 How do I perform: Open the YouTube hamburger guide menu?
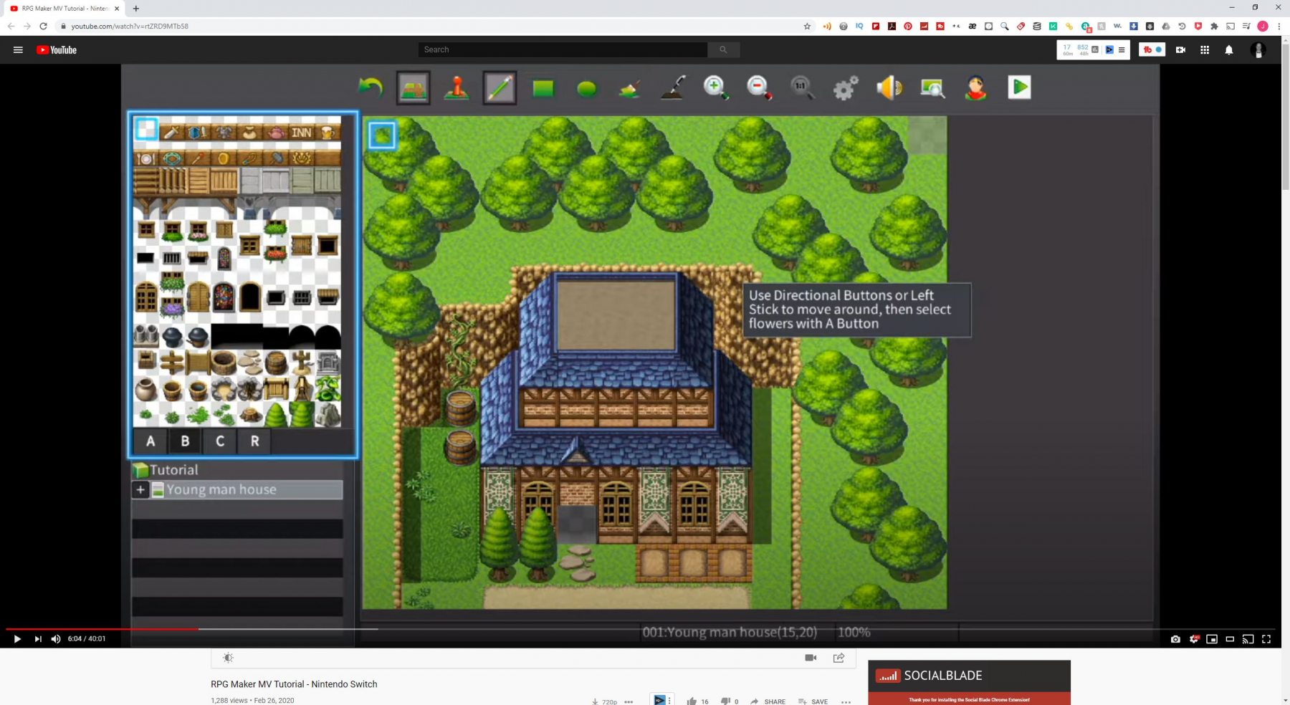tap(18, 50)
